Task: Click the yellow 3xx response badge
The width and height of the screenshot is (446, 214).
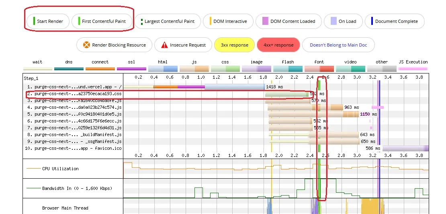Action: click(x=234, y=45)
